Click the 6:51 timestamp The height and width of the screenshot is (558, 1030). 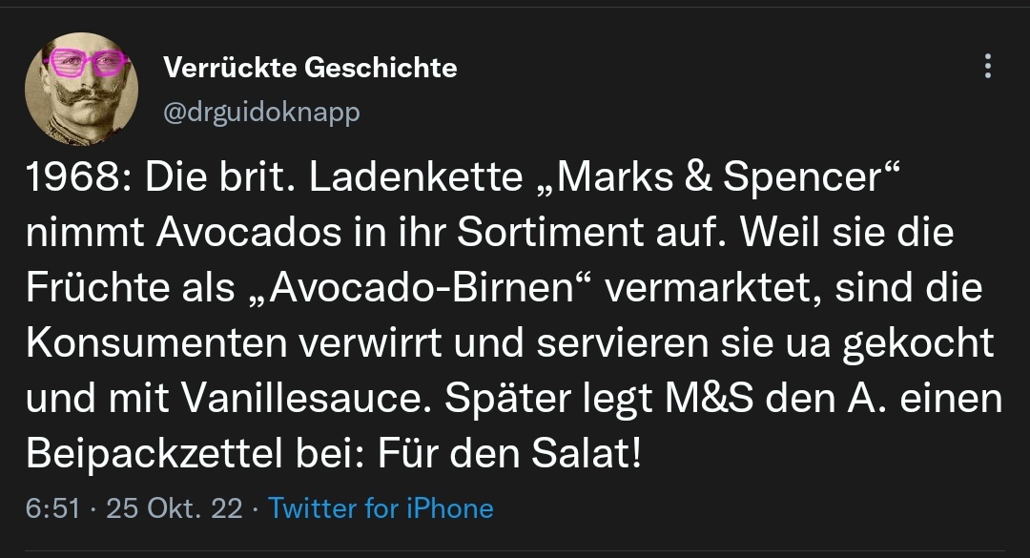(x=52, y=507)
